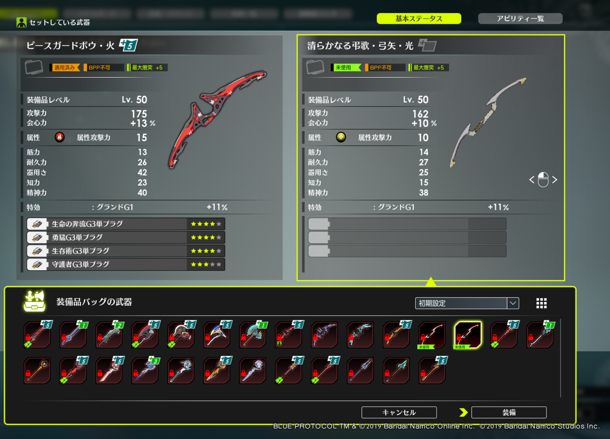
Task: Select the blue sword with +1 badge, top row
Action: (73, 335)
